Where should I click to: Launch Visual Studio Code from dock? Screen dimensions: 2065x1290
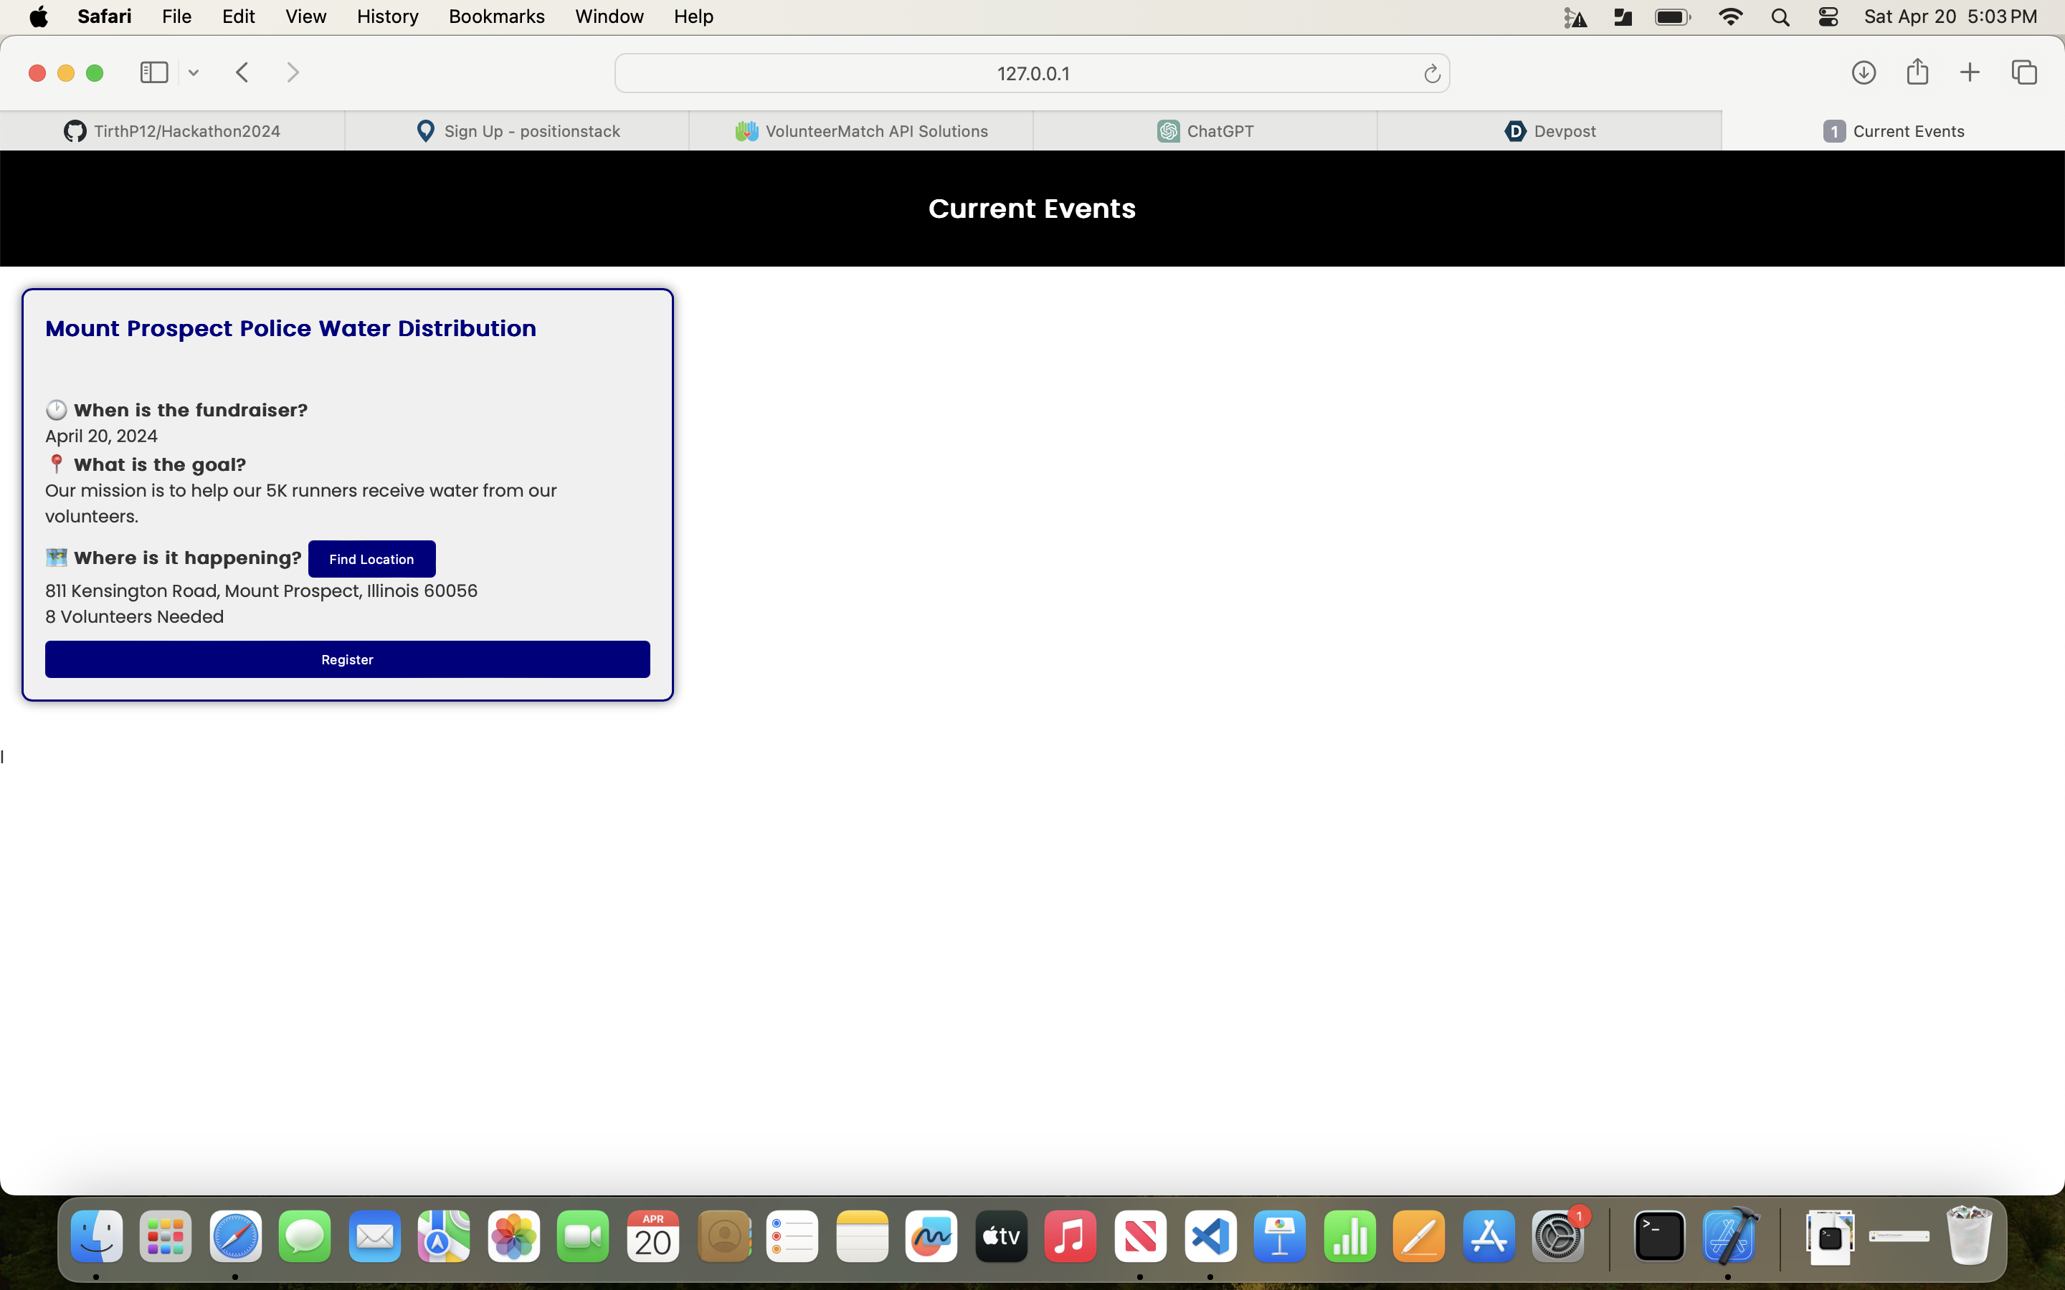point(1210,1236)
